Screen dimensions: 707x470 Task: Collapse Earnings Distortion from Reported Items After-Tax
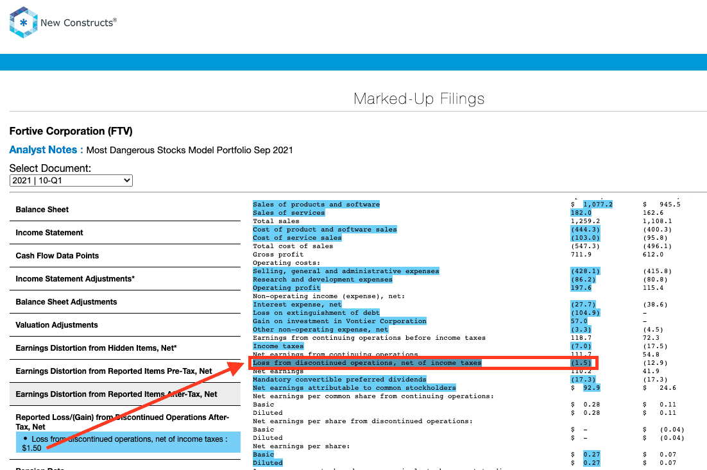(125, 394)
